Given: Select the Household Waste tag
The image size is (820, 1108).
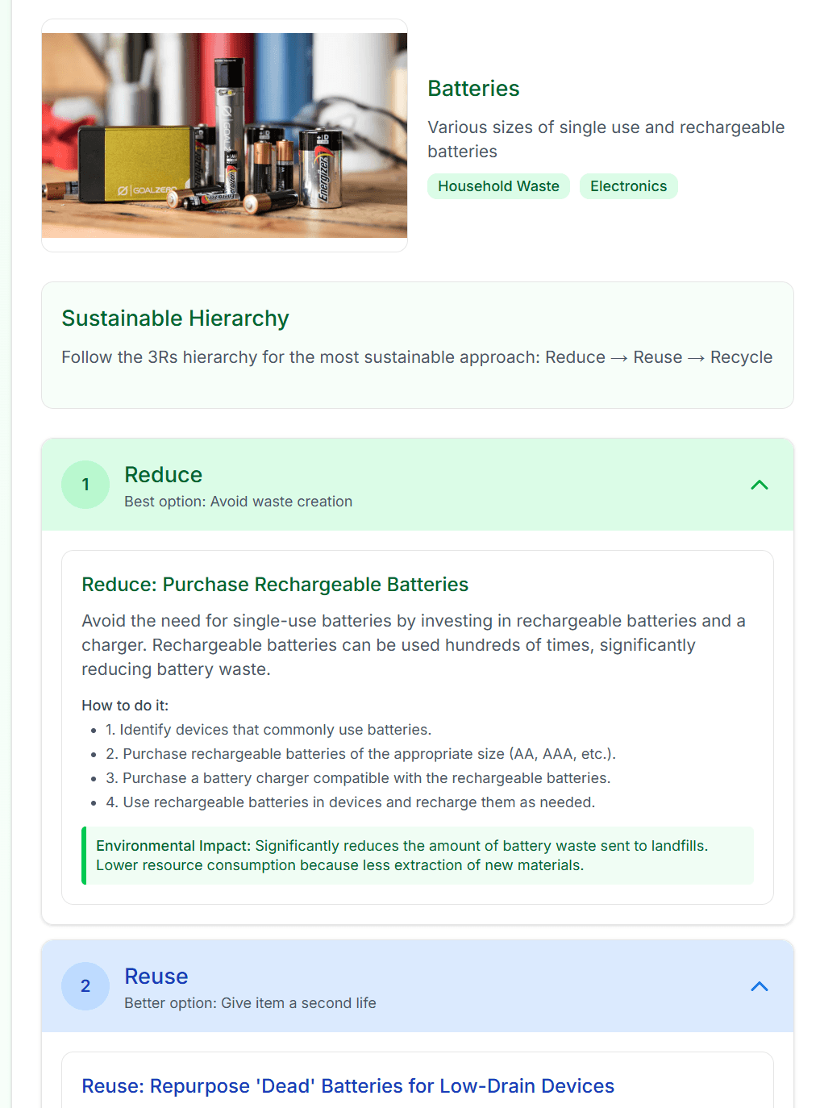Looking at the screenshot, I should click(498, 186).
